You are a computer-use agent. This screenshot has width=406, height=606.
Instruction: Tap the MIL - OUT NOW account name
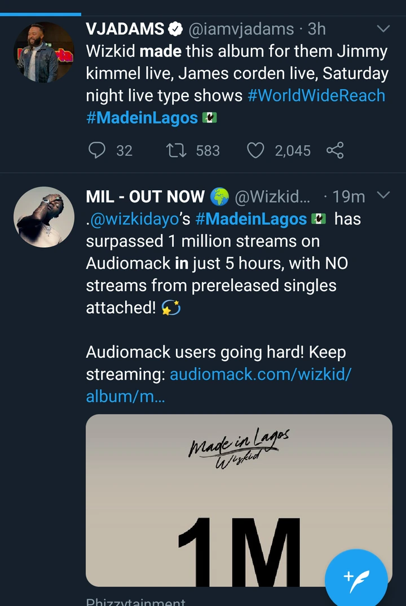pos(145,196)
